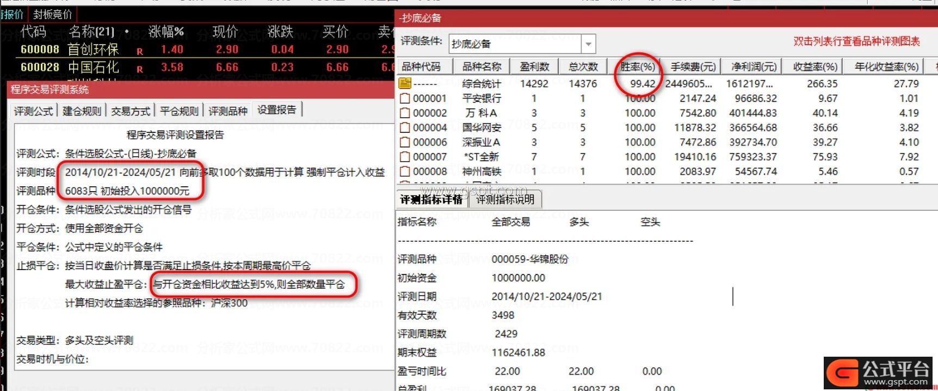Viewport: 938px width, 391px height.
Task: Click the row icon beside code 000001
Action: click(405, 98)
